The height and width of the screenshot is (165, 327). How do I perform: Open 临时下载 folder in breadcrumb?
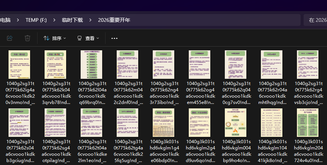pyautogui.click(x=72, y=20)
